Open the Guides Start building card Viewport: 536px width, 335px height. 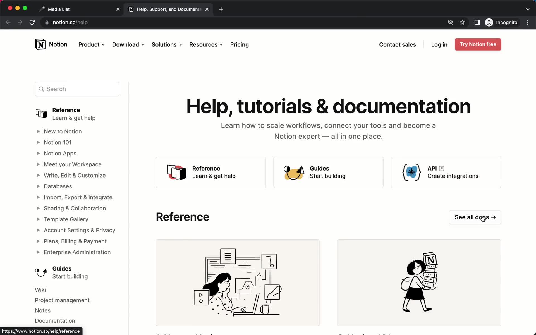(328, 172)
